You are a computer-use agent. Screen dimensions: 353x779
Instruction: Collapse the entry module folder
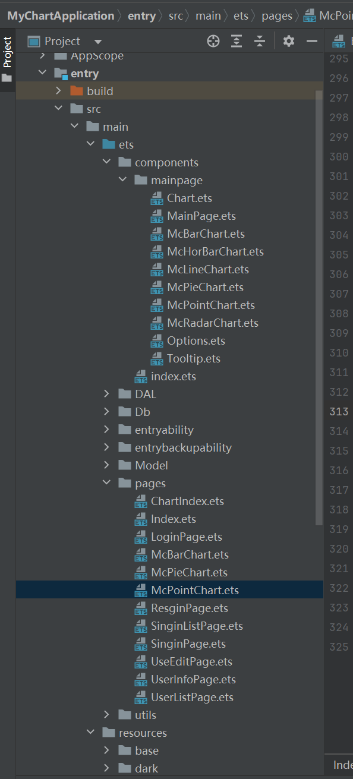(x=42, y=73)
